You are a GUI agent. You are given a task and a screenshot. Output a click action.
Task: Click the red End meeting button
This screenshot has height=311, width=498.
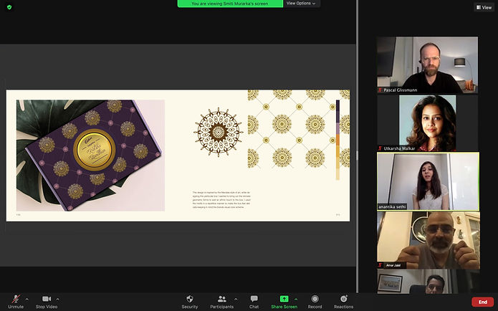(482, 302)
